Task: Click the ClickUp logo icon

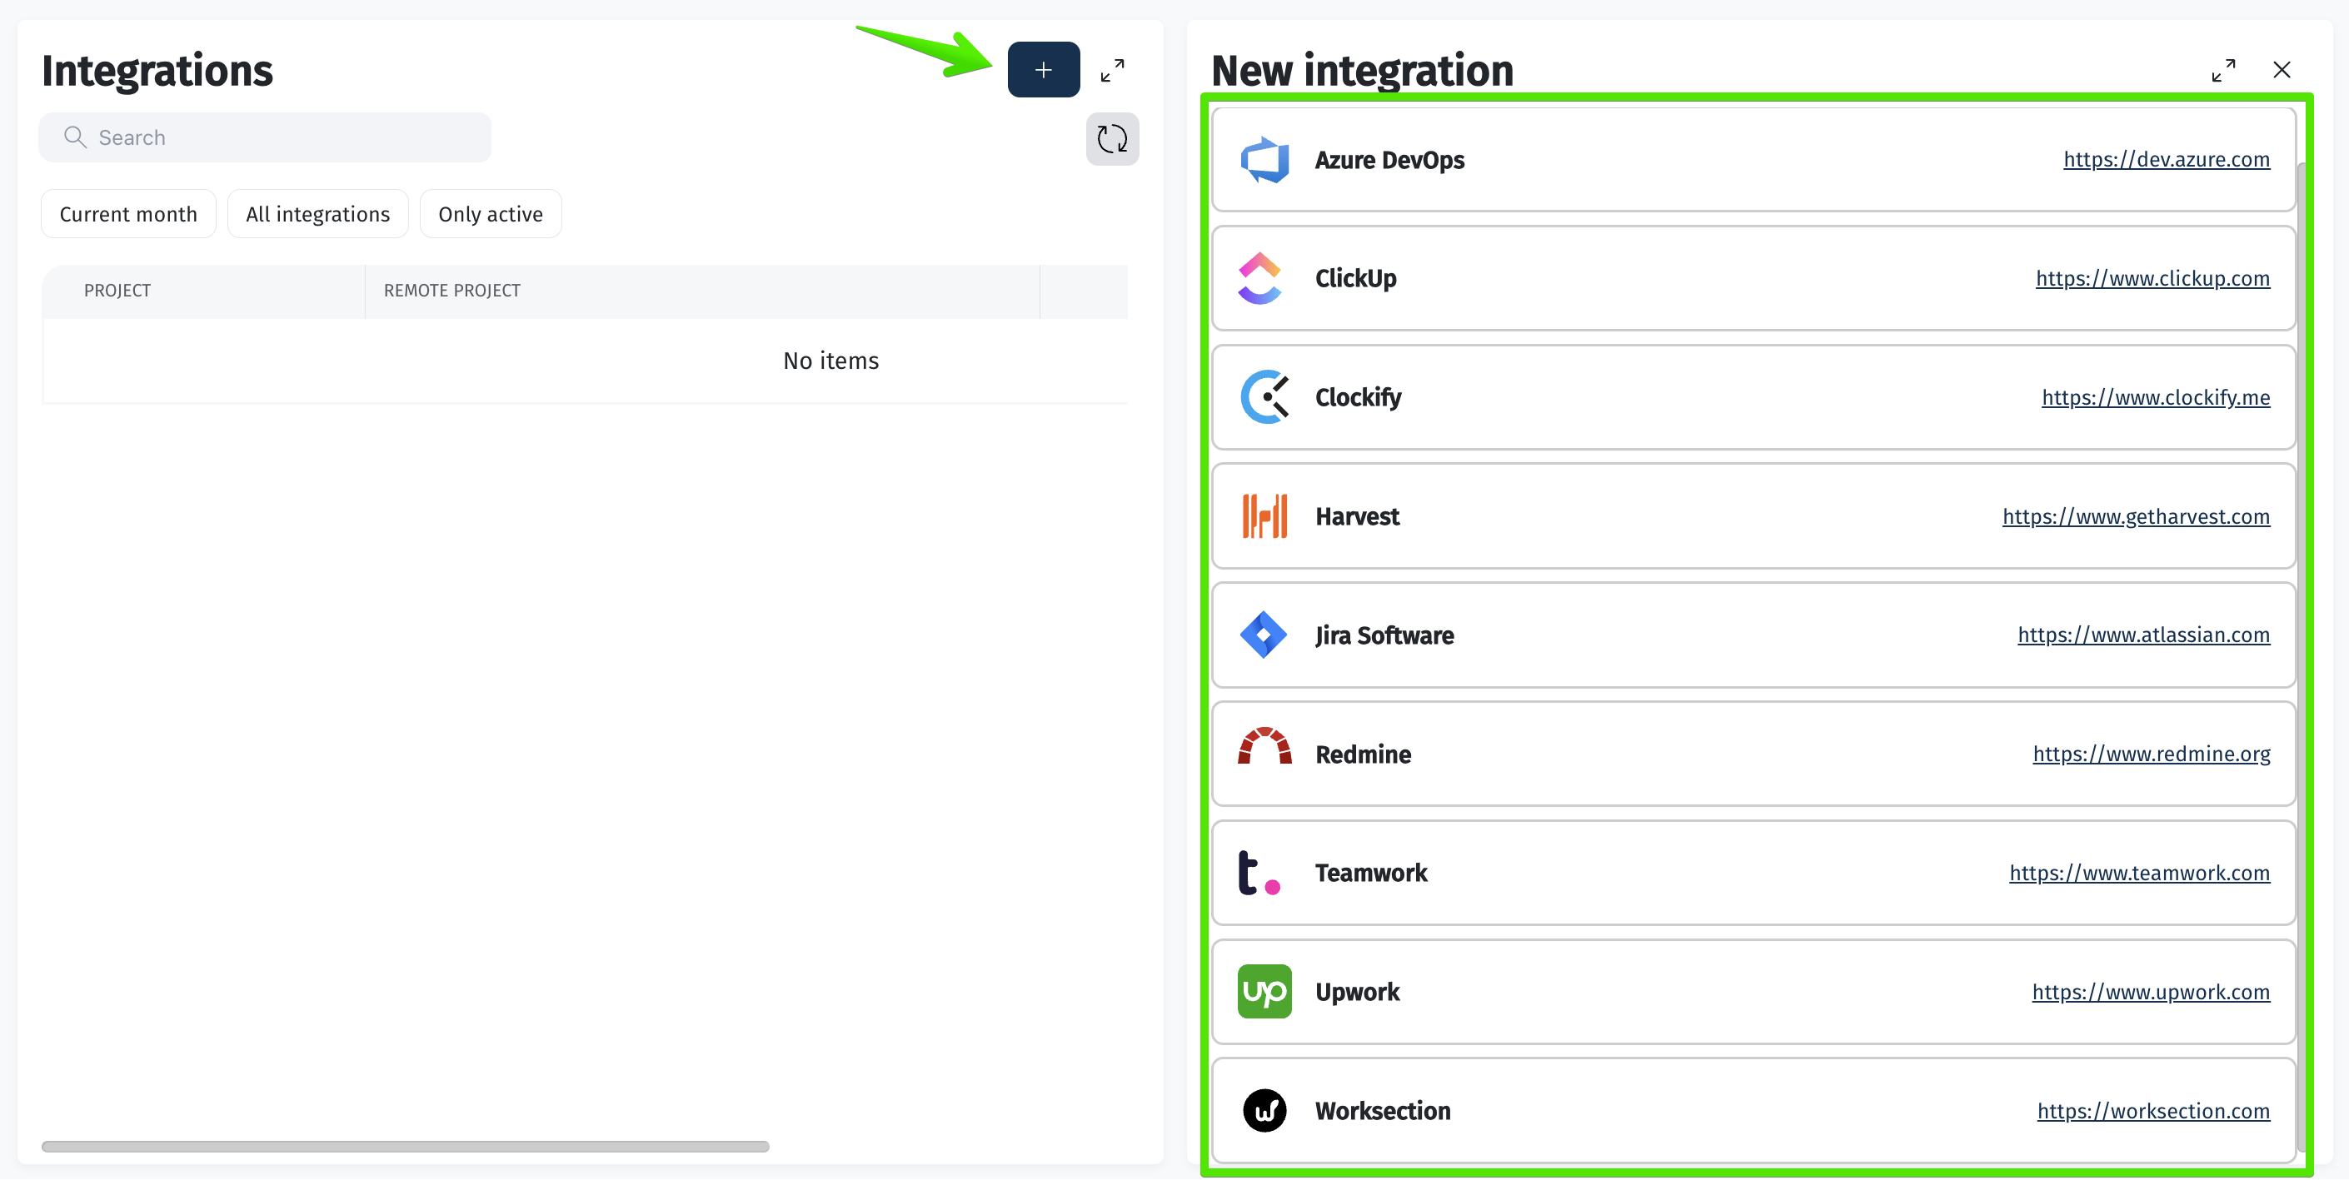Action: pos(1259,278)
